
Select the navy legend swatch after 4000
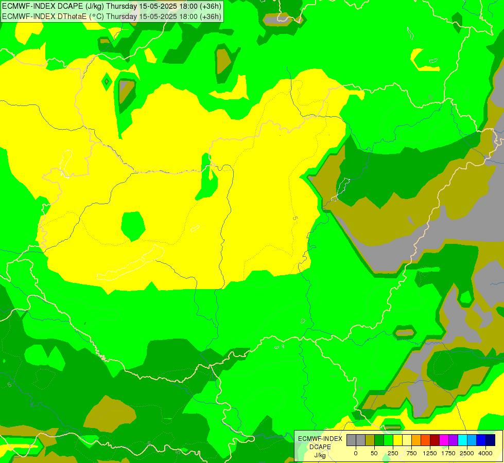click(x=490, y=440)
